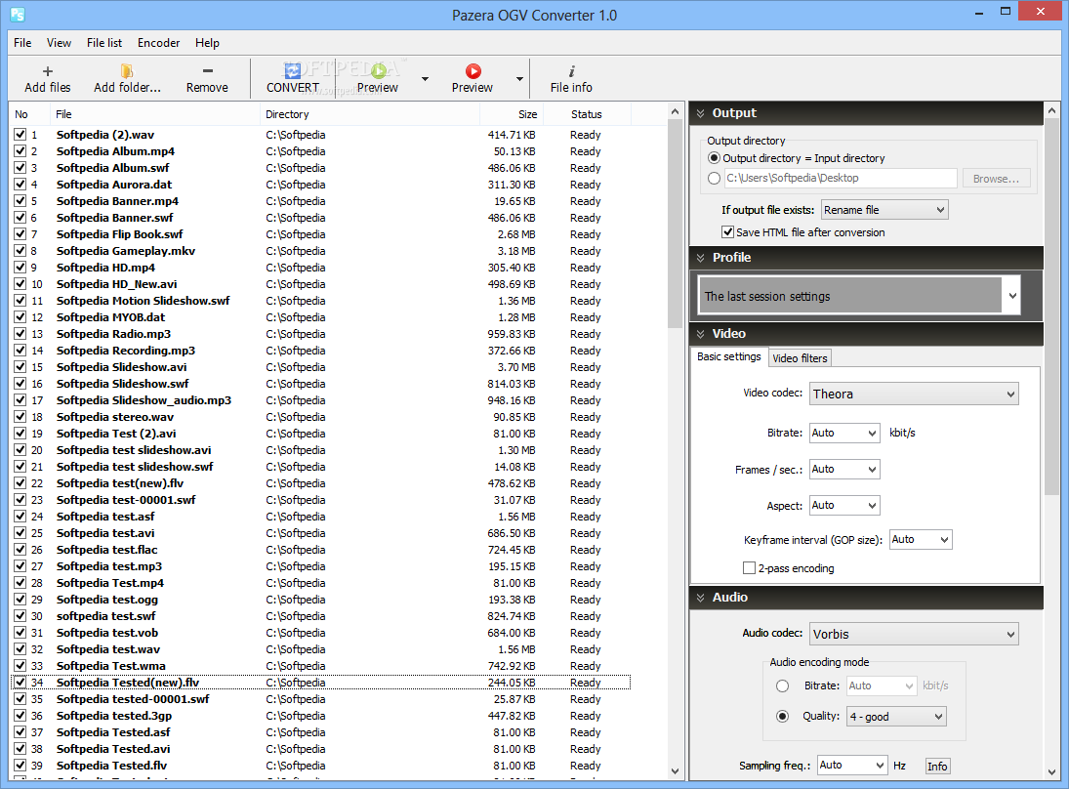Screen dimensions: 1069x789
Task: Open the File list menu
Action: (104, 43)
